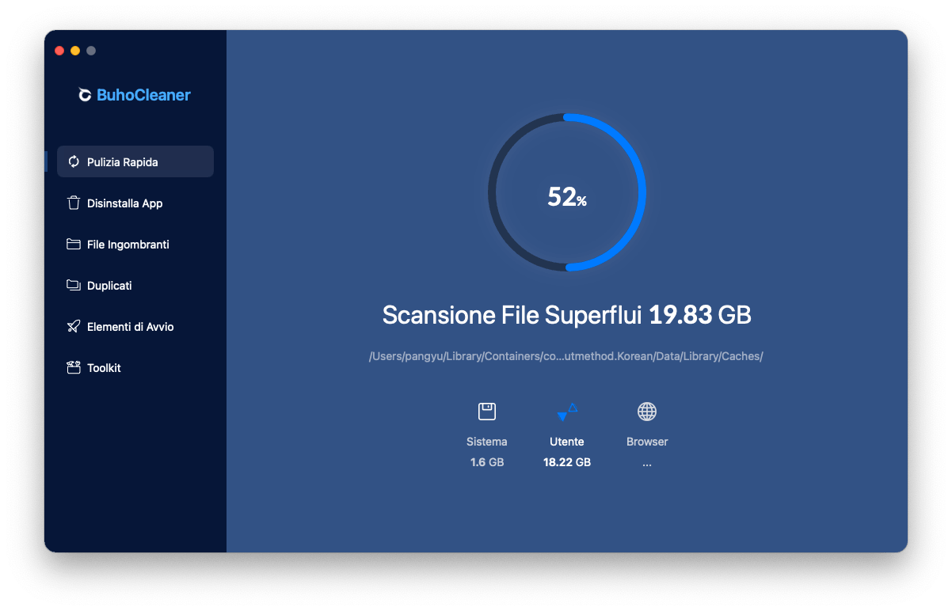Click the Utente 18.22 GB size label
This screenshot has height=611, width=952.
pyautogui.click(x=567, y=462)
